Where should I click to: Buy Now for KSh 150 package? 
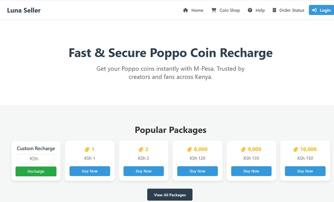tap(305, 171)
